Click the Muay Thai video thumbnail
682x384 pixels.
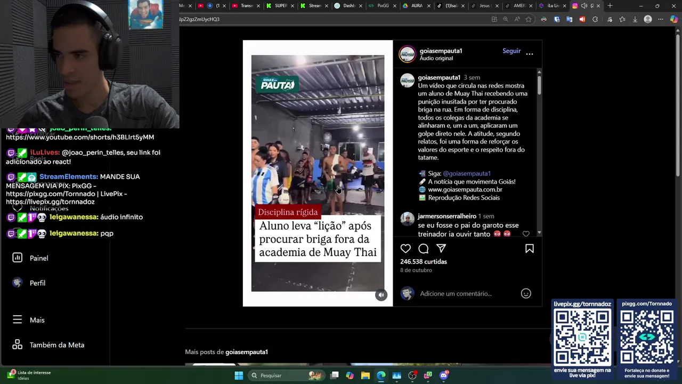318,173
